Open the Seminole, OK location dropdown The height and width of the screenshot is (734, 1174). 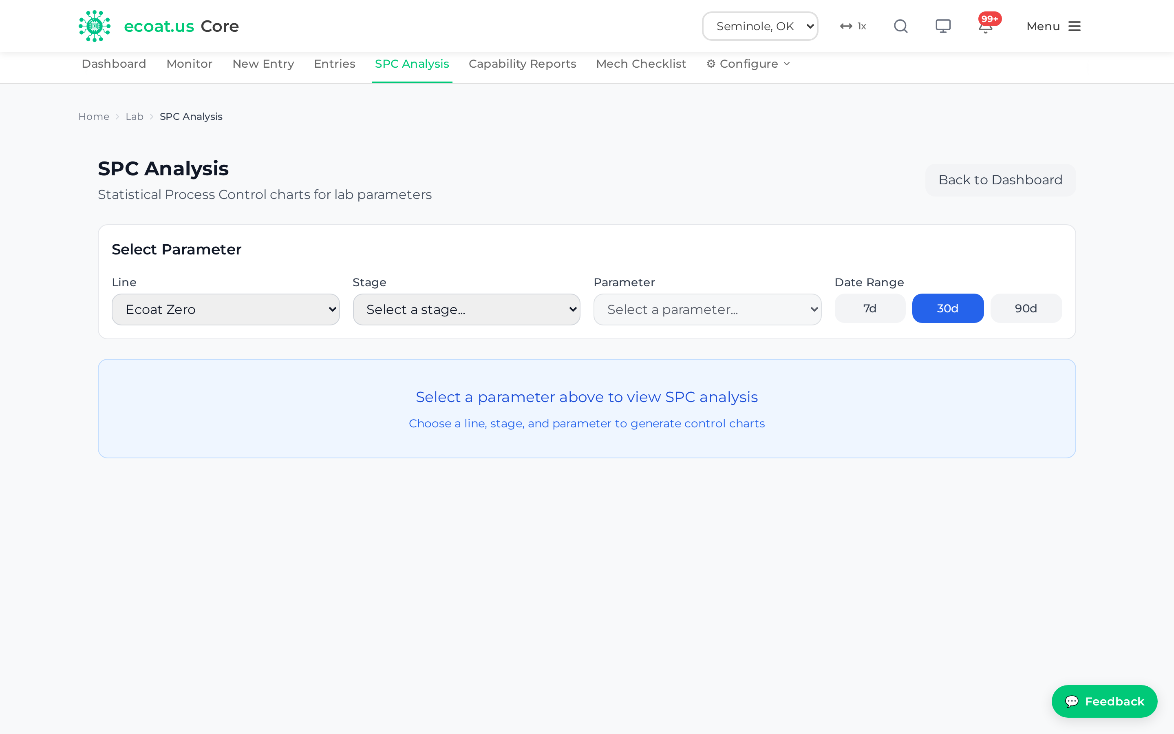coord(760,26)
